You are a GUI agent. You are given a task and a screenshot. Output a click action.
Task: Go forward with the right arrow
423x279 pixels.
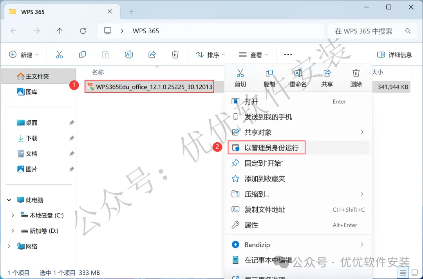point(36,31)
